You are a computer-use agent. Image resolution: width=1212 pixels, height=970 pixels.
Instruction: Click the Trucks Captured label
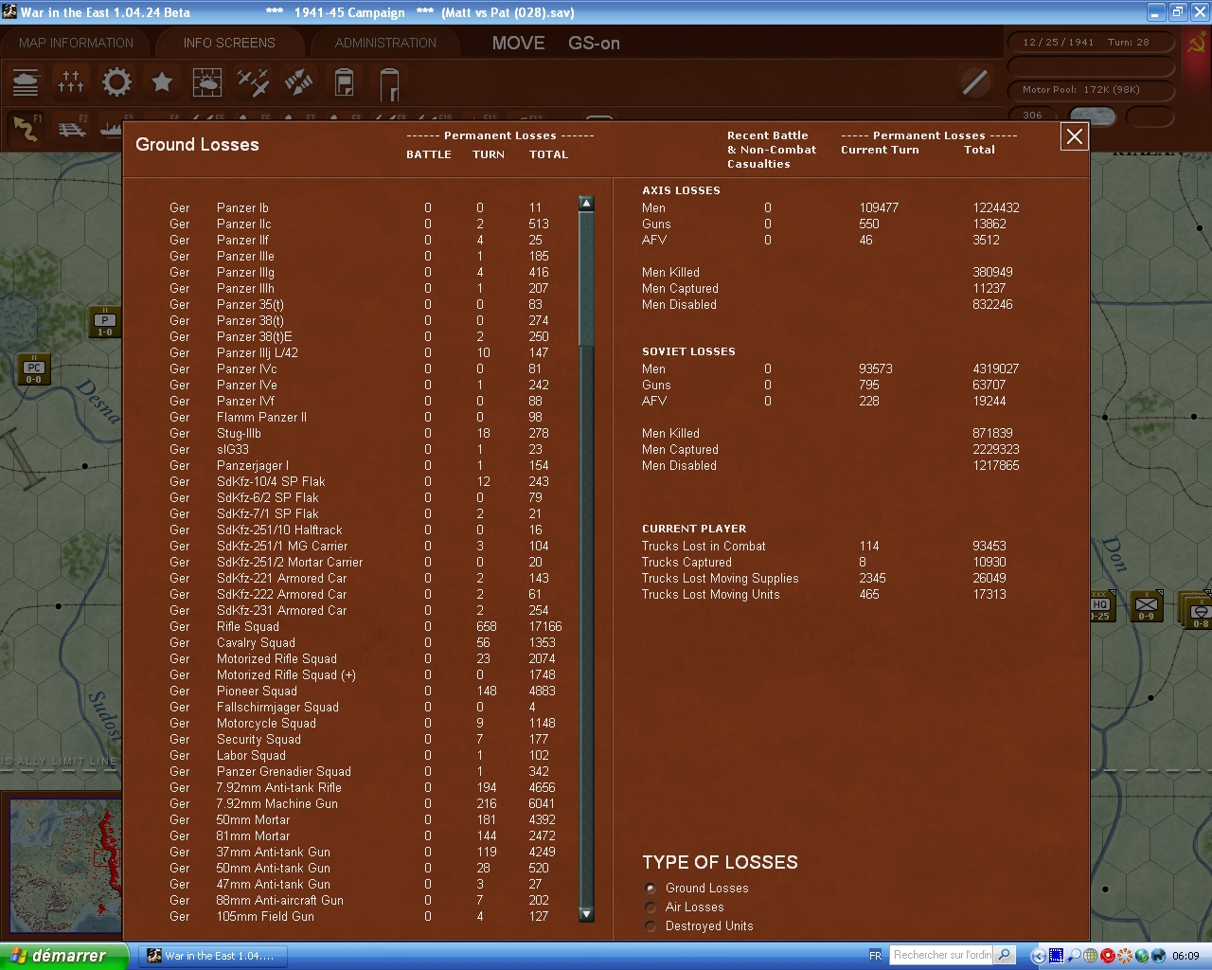click(x=686, y=562)
